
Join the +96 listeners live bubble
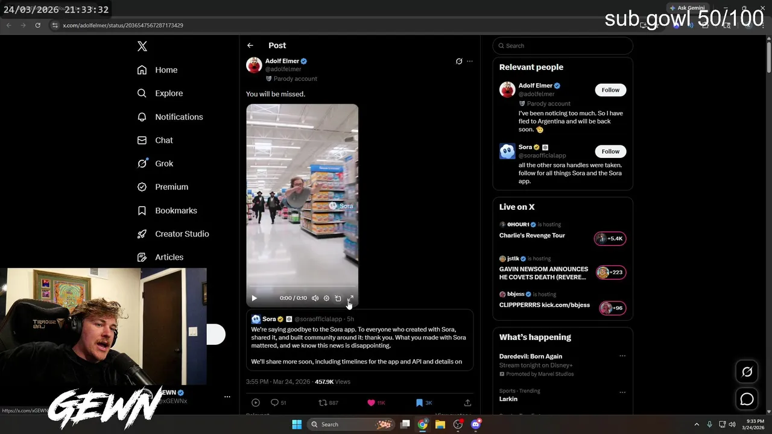click(612, 308)
